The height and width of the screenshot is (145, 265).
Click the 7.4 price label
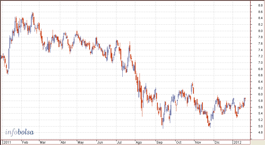(260, 50)
